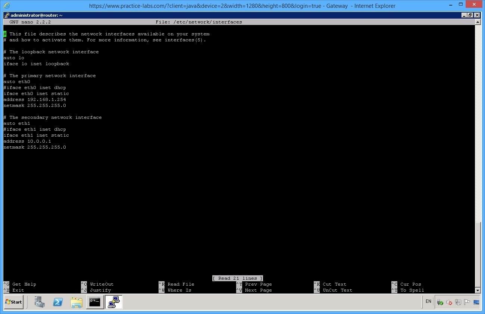485x314 pixels.
Task: Open the EN language input selector
Action: [428, 301]
